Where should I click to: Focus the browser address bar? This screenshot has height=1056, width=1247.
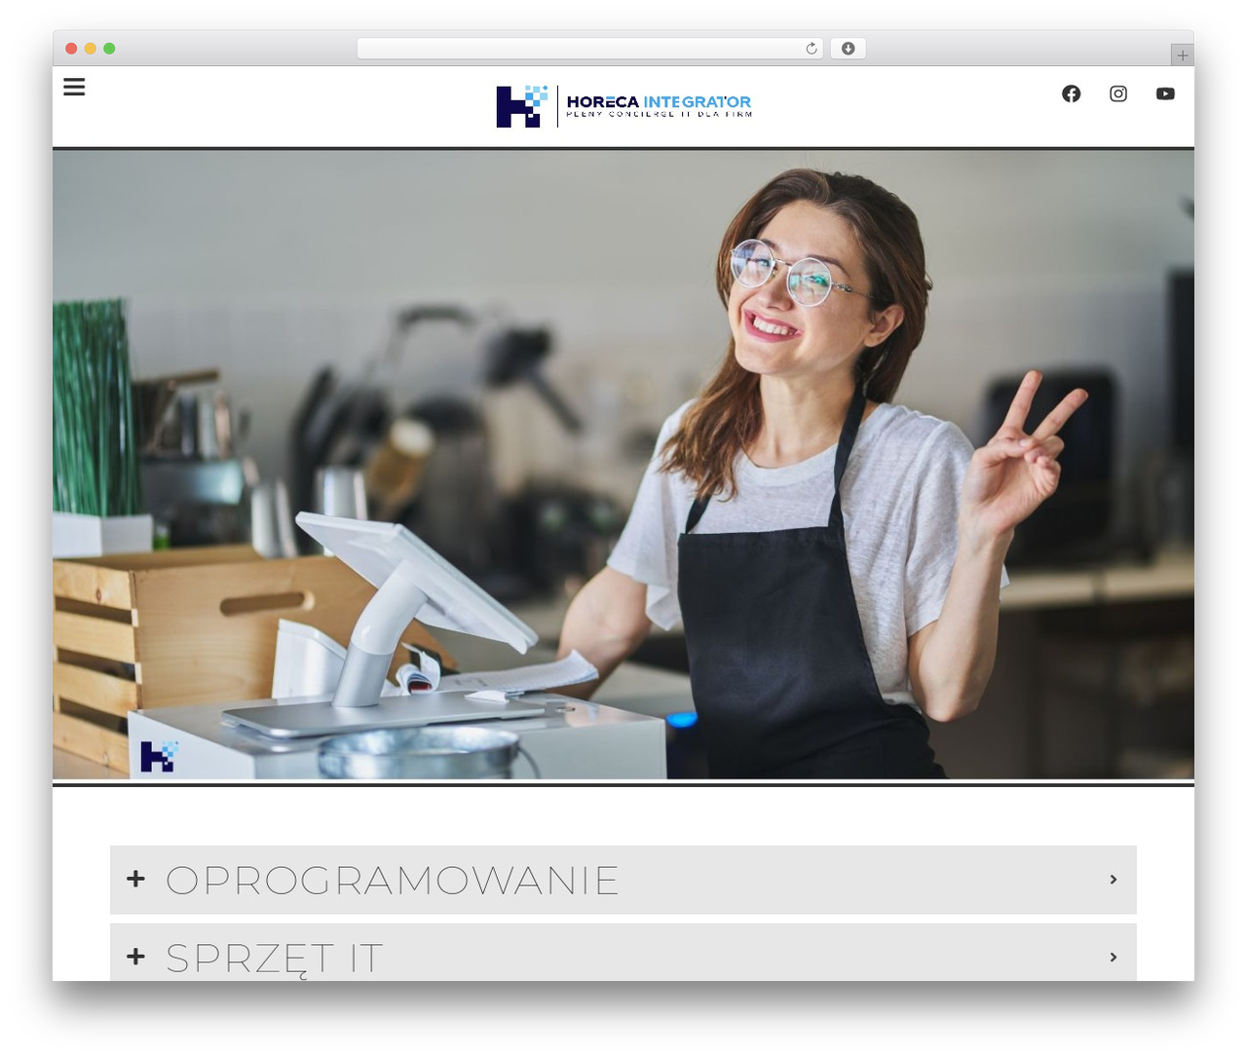click(x=589, y=49)
